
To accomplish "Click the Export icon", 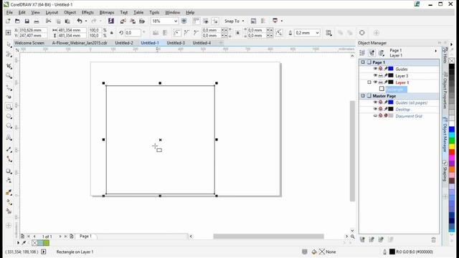I will tap(133, 21).
